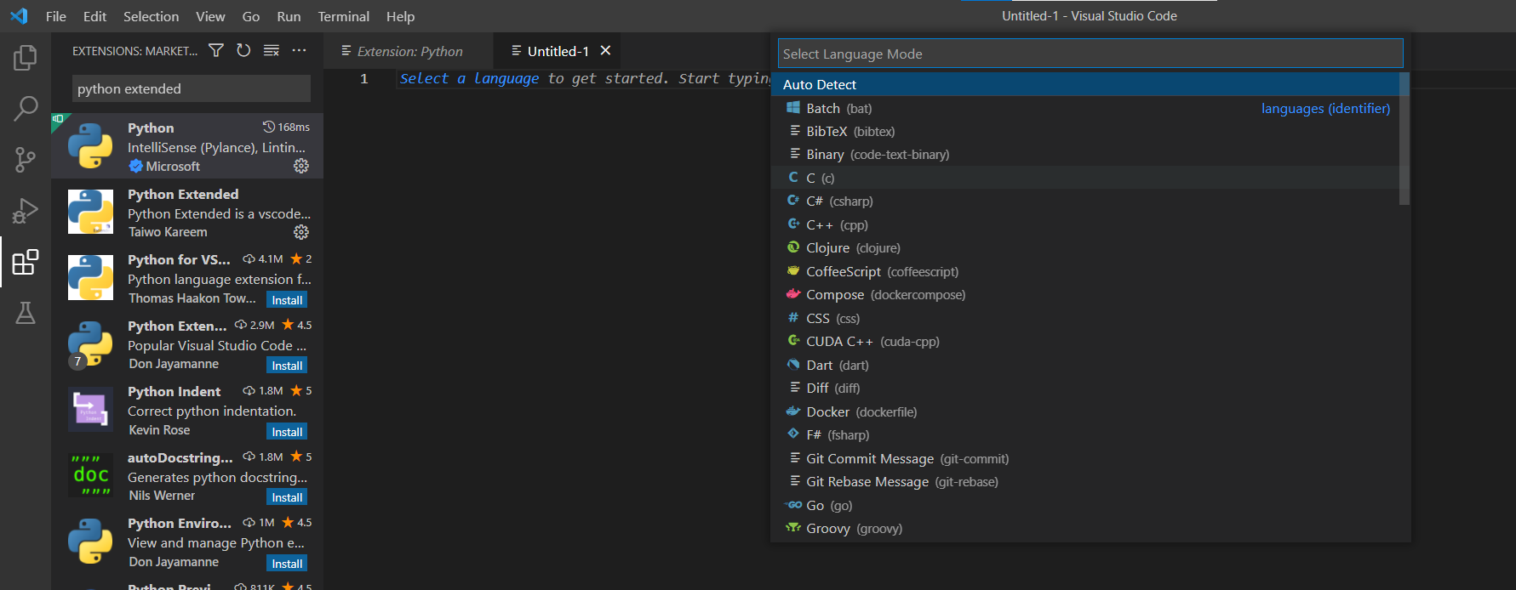Click the extensions search box
Viewport: 1516px width, 590px height.
[x=192, y=88]
